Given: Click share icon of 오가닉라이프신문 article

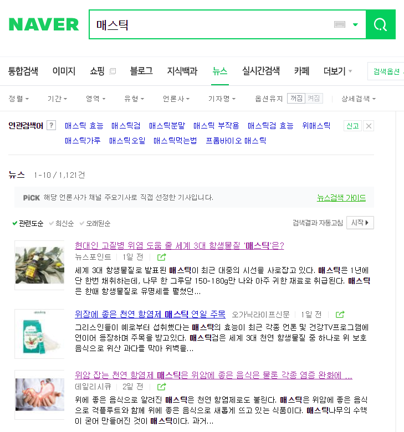Looking at the screenshot, I should pyautogui.click(x=340, y=315).
